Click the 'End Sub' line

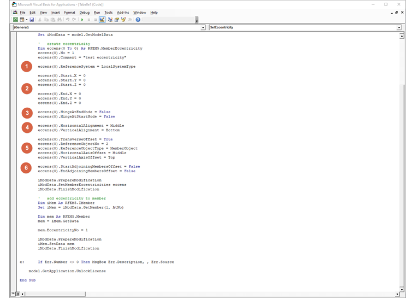point(27,280)
